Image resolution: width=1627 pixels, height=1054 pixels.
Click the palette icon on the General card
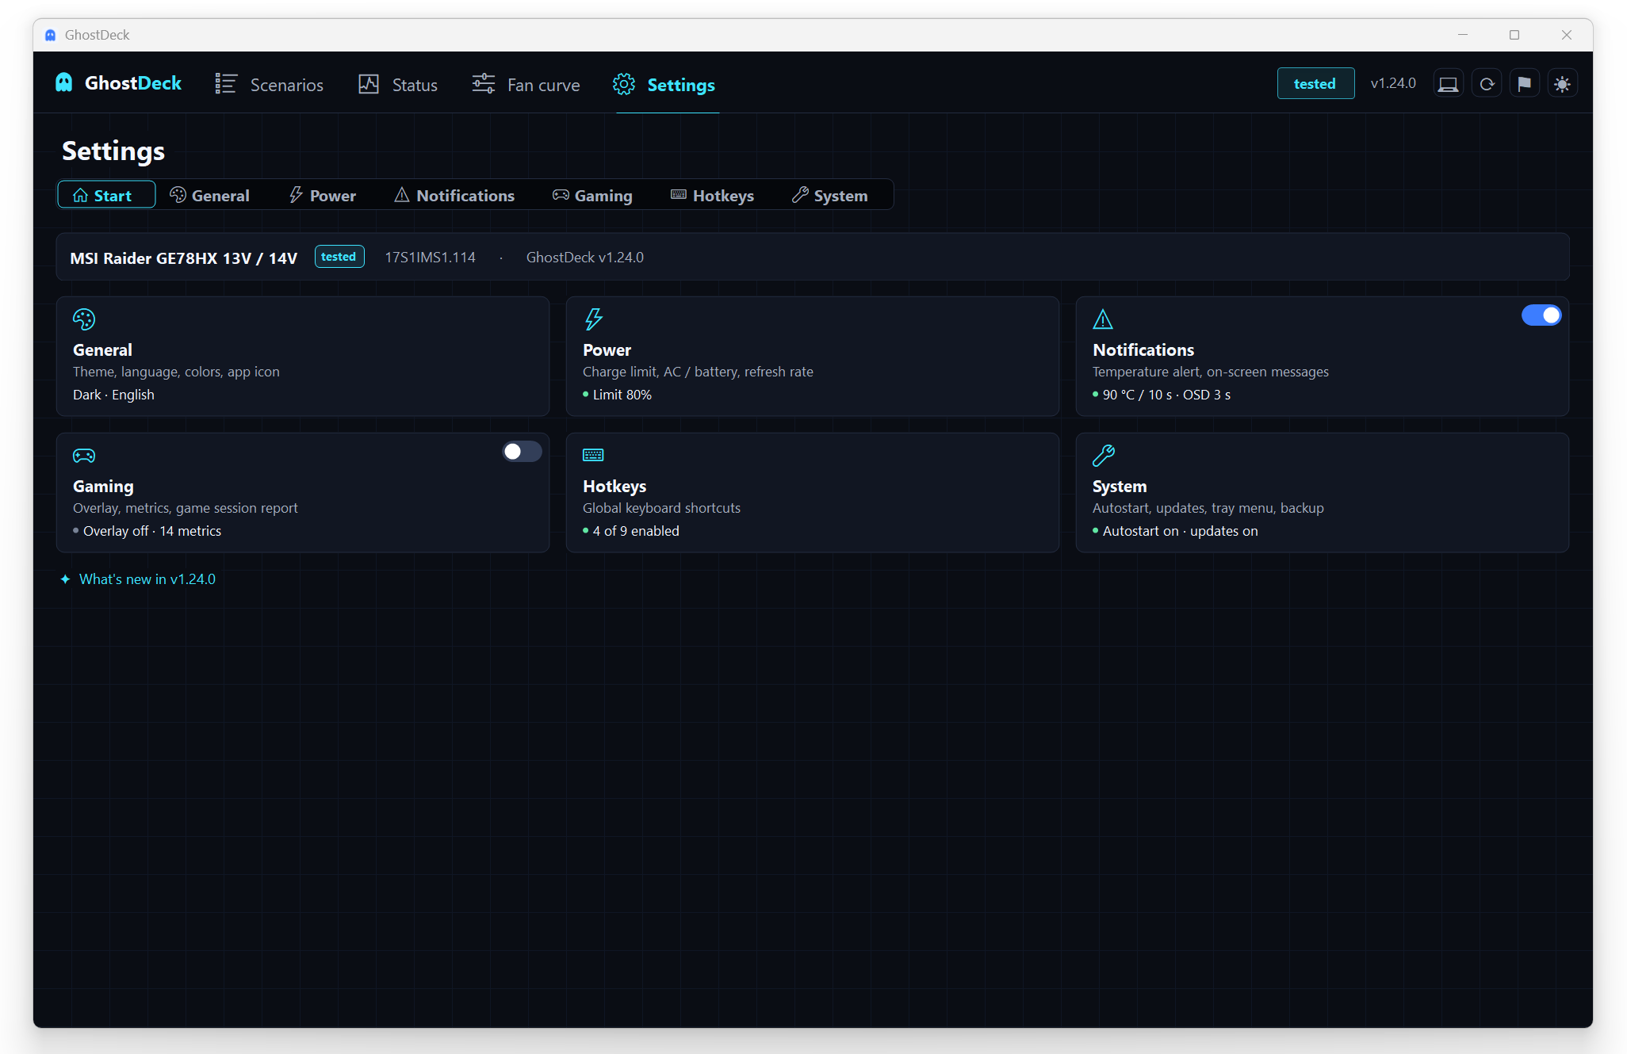click(84, 319)
